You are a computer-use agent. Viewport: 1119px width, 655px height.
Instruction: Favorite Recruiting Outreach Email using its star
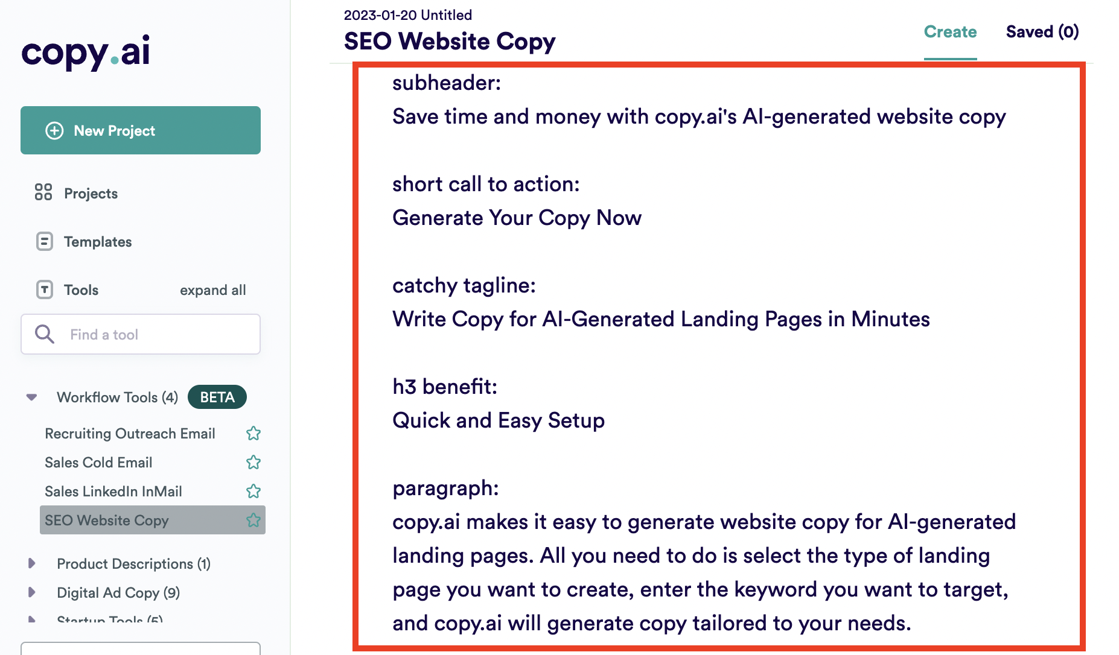tap(253, 433)
